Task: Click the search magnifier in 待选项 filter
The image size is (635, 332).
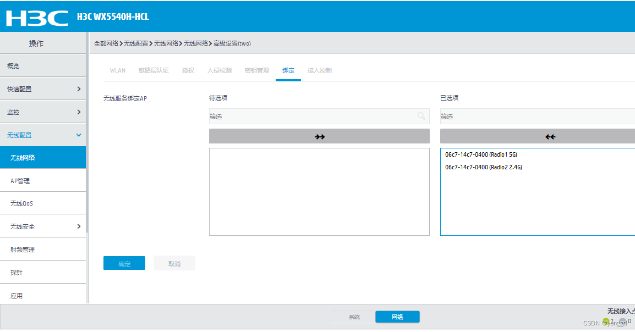Action: coord(421,116)
